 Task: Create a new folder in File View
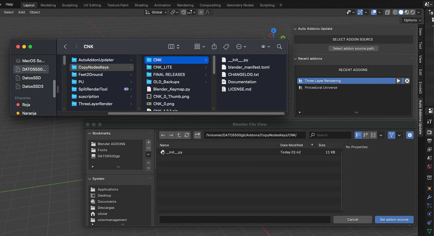coord(197,135)
